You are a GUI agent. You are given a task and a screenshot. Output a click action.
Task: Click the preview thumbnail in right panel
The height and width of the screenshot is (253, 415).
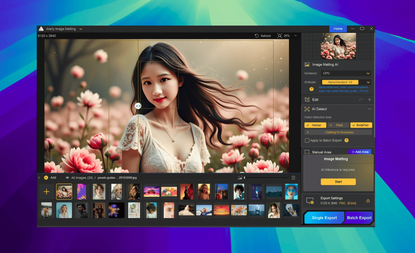tap(338, 46)
